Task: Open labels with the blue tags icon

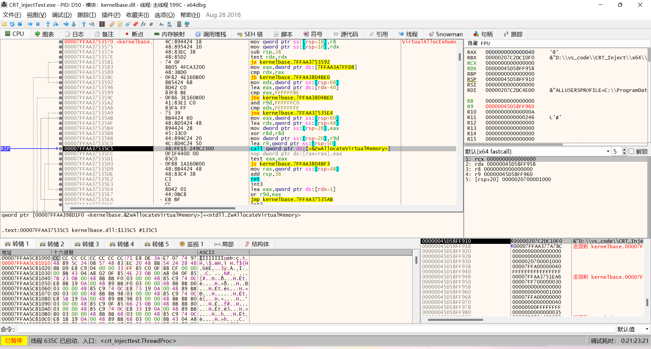Action: (128, 24)
